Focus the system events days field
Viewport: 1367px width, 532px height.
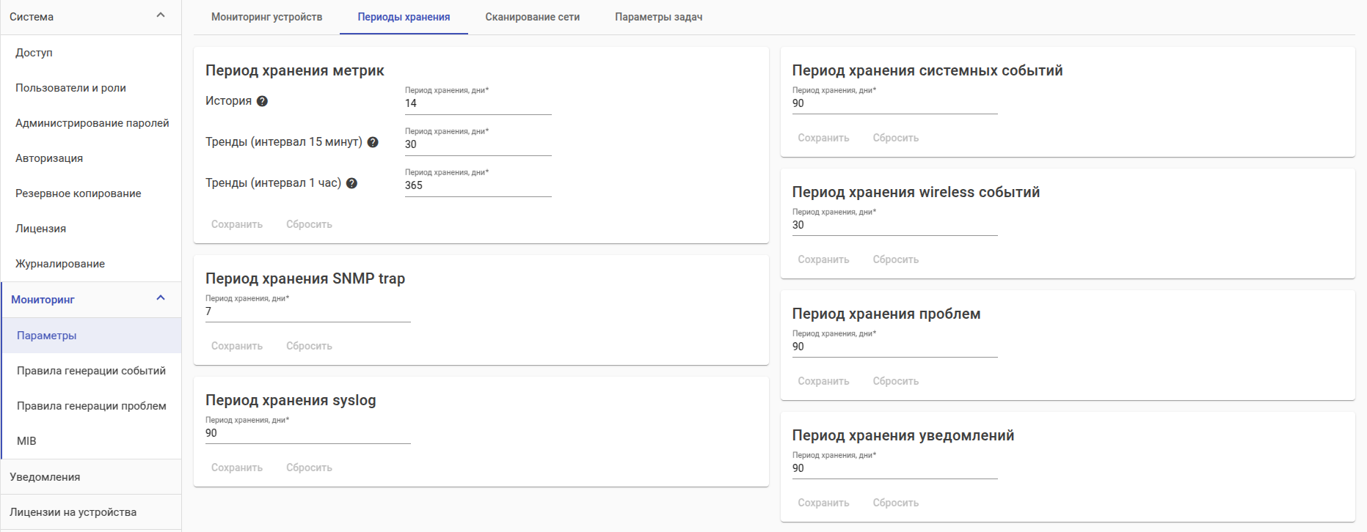[894, 103]
